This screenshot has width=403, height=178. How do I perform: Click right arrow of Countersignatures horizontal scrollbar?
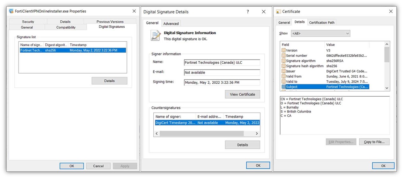(257, 133)
